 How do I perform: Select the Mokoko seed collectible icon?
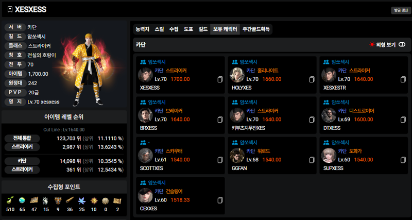coord(10,200)
